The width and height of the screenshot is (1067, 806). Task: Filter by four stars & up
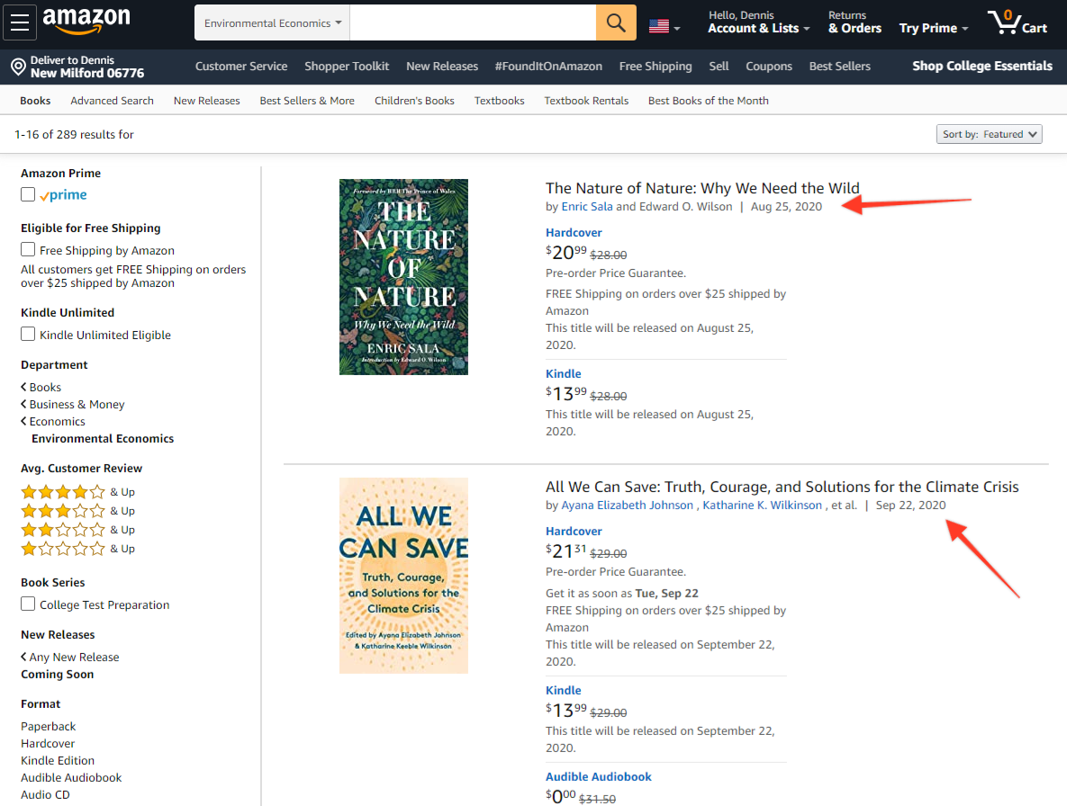[x=77, y=491]
